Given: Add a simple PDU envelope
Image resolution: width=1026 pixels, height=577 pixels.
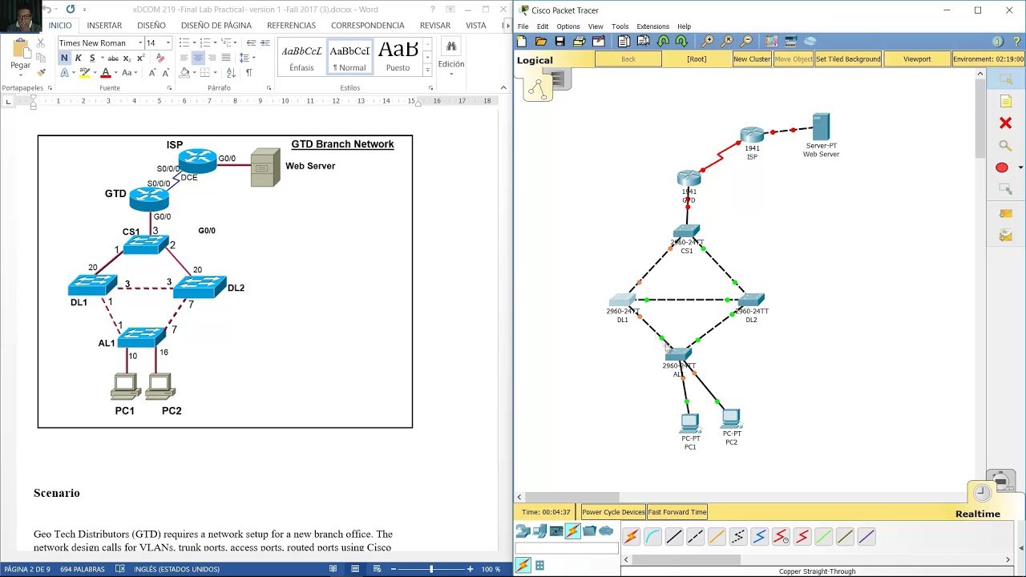Looking at the screenshot, I should pyautogui.click(x=1005, y=213).
